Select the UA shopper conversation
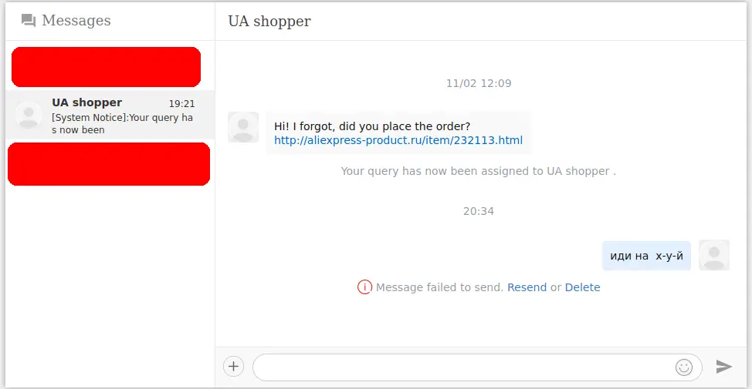This screenshot has height=389, width=752. point(110,115)
